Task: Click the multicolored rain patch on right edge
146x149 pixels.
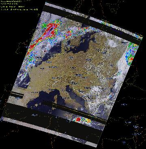Action: 131,53
